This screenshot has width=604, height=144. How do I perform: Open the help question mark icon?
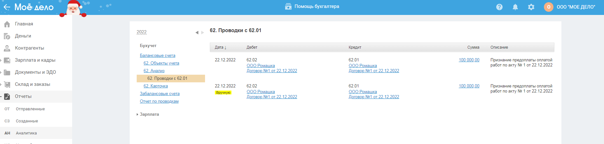499,7
